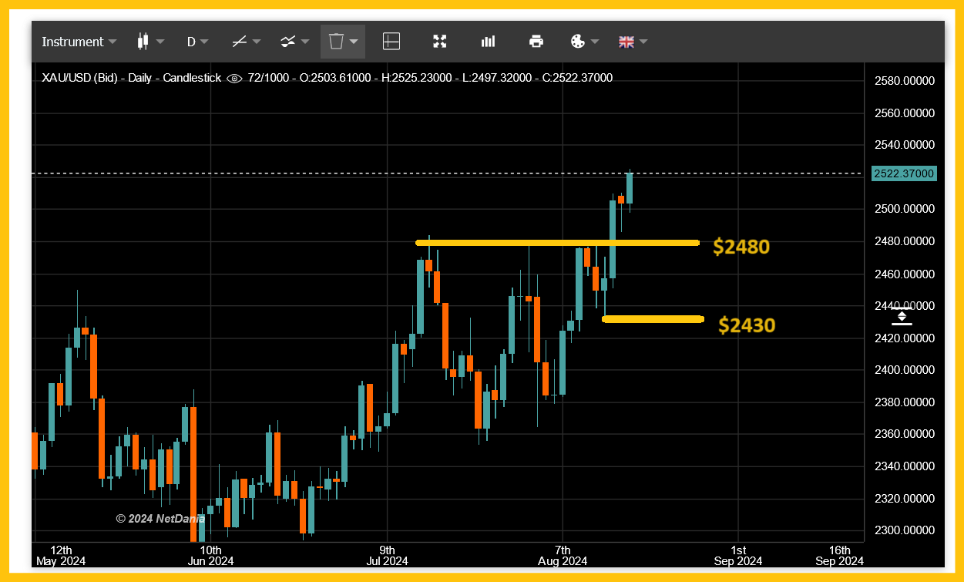The image size is (964, 582).
Task: Select the trendline drawing tool
Action: coord(240,42)
